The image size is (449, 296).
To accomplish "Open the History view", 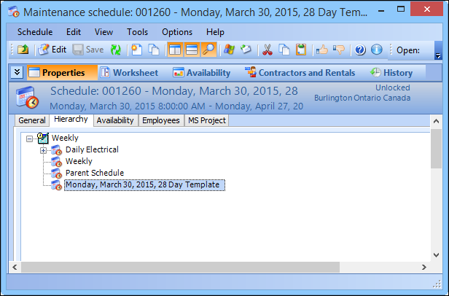I will [x=391, y=72].
